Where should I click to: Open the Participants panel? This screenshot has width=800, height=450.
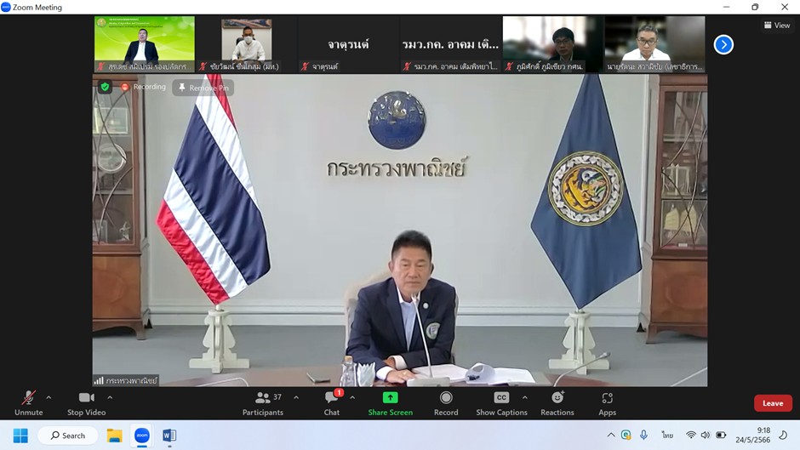[263, 403]
